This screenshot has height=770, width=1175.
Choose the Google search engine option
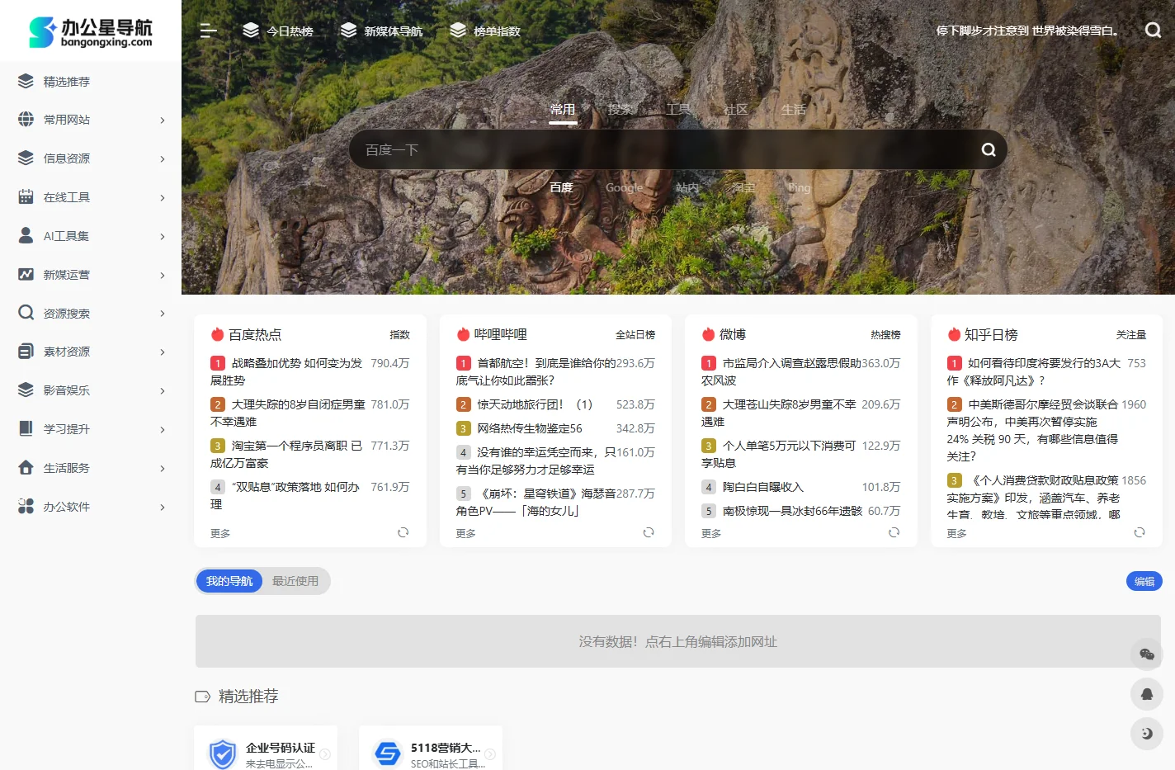click(624, 187)
